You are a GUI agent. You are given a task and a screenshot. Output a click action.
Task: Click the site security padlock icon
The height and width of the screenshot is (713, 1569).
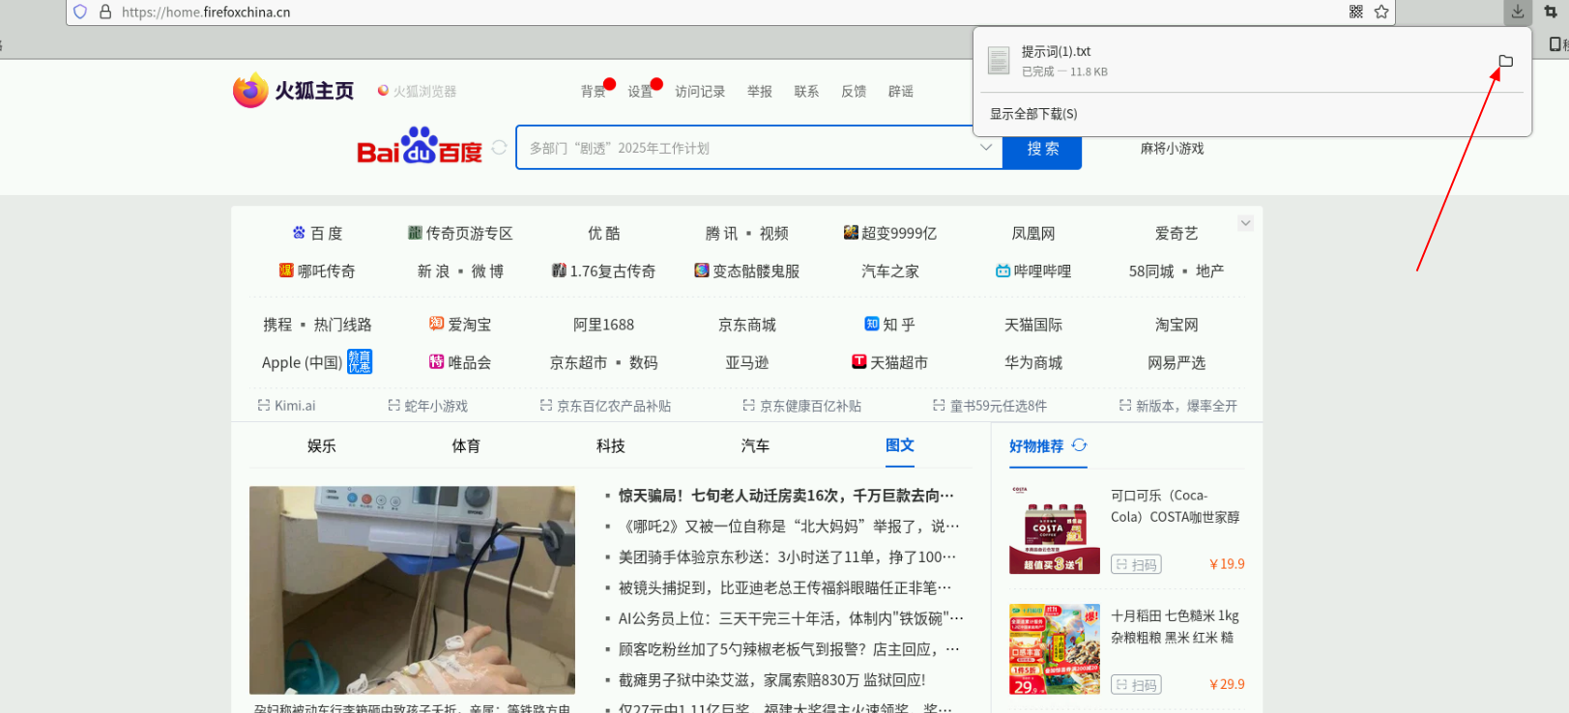click(x=105, y=12)
